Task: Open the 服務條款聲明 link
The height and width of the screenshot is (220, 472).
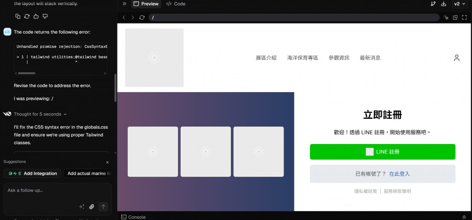Action: [x=397, y=191]
